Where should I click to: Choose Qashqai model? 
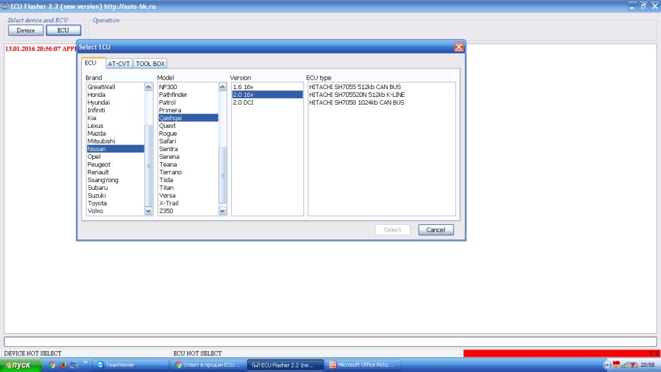tap(188, 118)
